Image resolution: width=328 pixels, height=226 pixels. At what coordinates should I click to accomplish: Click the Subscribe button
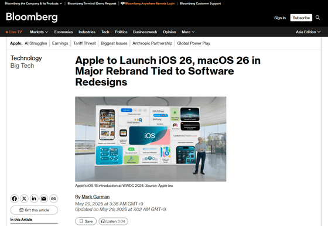[301, 18]
